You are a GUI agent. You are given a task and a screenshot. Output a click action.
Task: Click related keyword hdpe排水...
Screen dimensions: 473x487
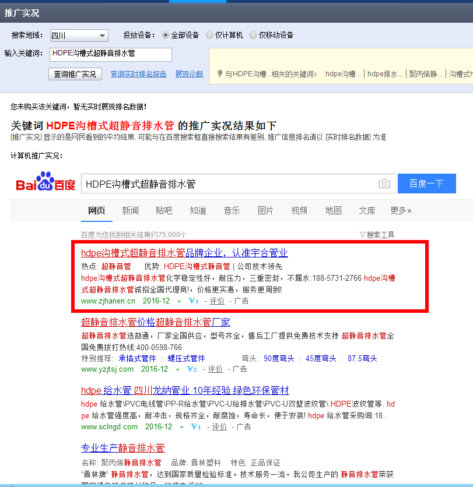[x=385, y=74]
